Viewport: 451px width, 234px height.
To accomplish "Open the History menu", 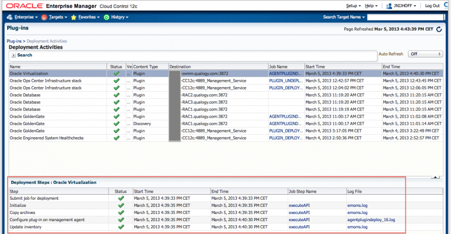I will coord(119,17).
